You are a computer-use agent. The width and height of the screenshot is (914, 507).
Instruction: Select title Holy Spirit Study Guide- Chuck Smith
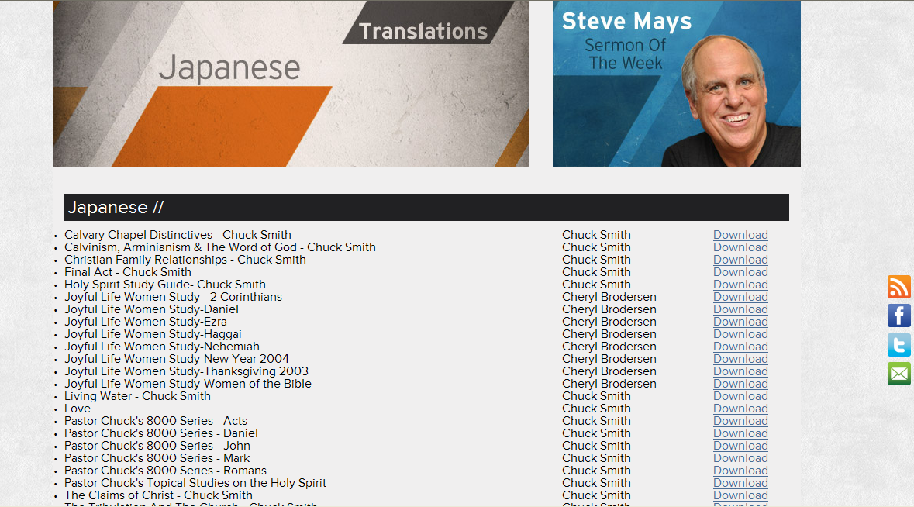(165, 285)
